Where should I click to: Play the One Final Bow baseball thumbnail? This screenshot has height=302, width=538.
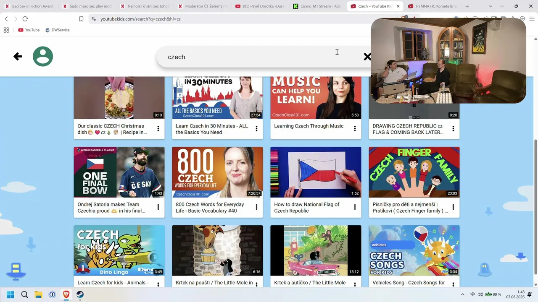coord(119,172)
